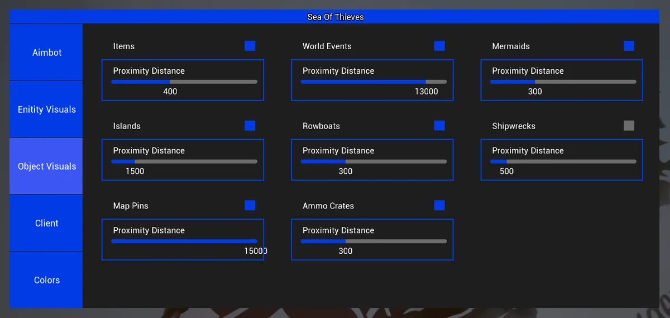The image size is (670, 318).
Task: Uncheck the Islands checkbox
Action: coord(250,126)
